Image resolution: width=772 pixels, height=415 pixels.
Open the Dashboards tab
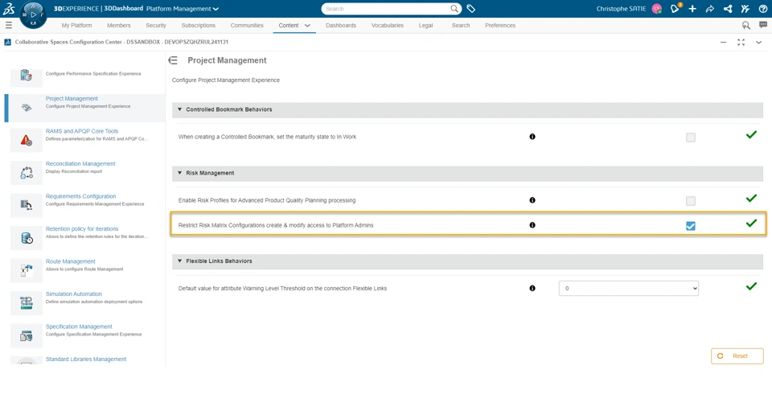341,25
